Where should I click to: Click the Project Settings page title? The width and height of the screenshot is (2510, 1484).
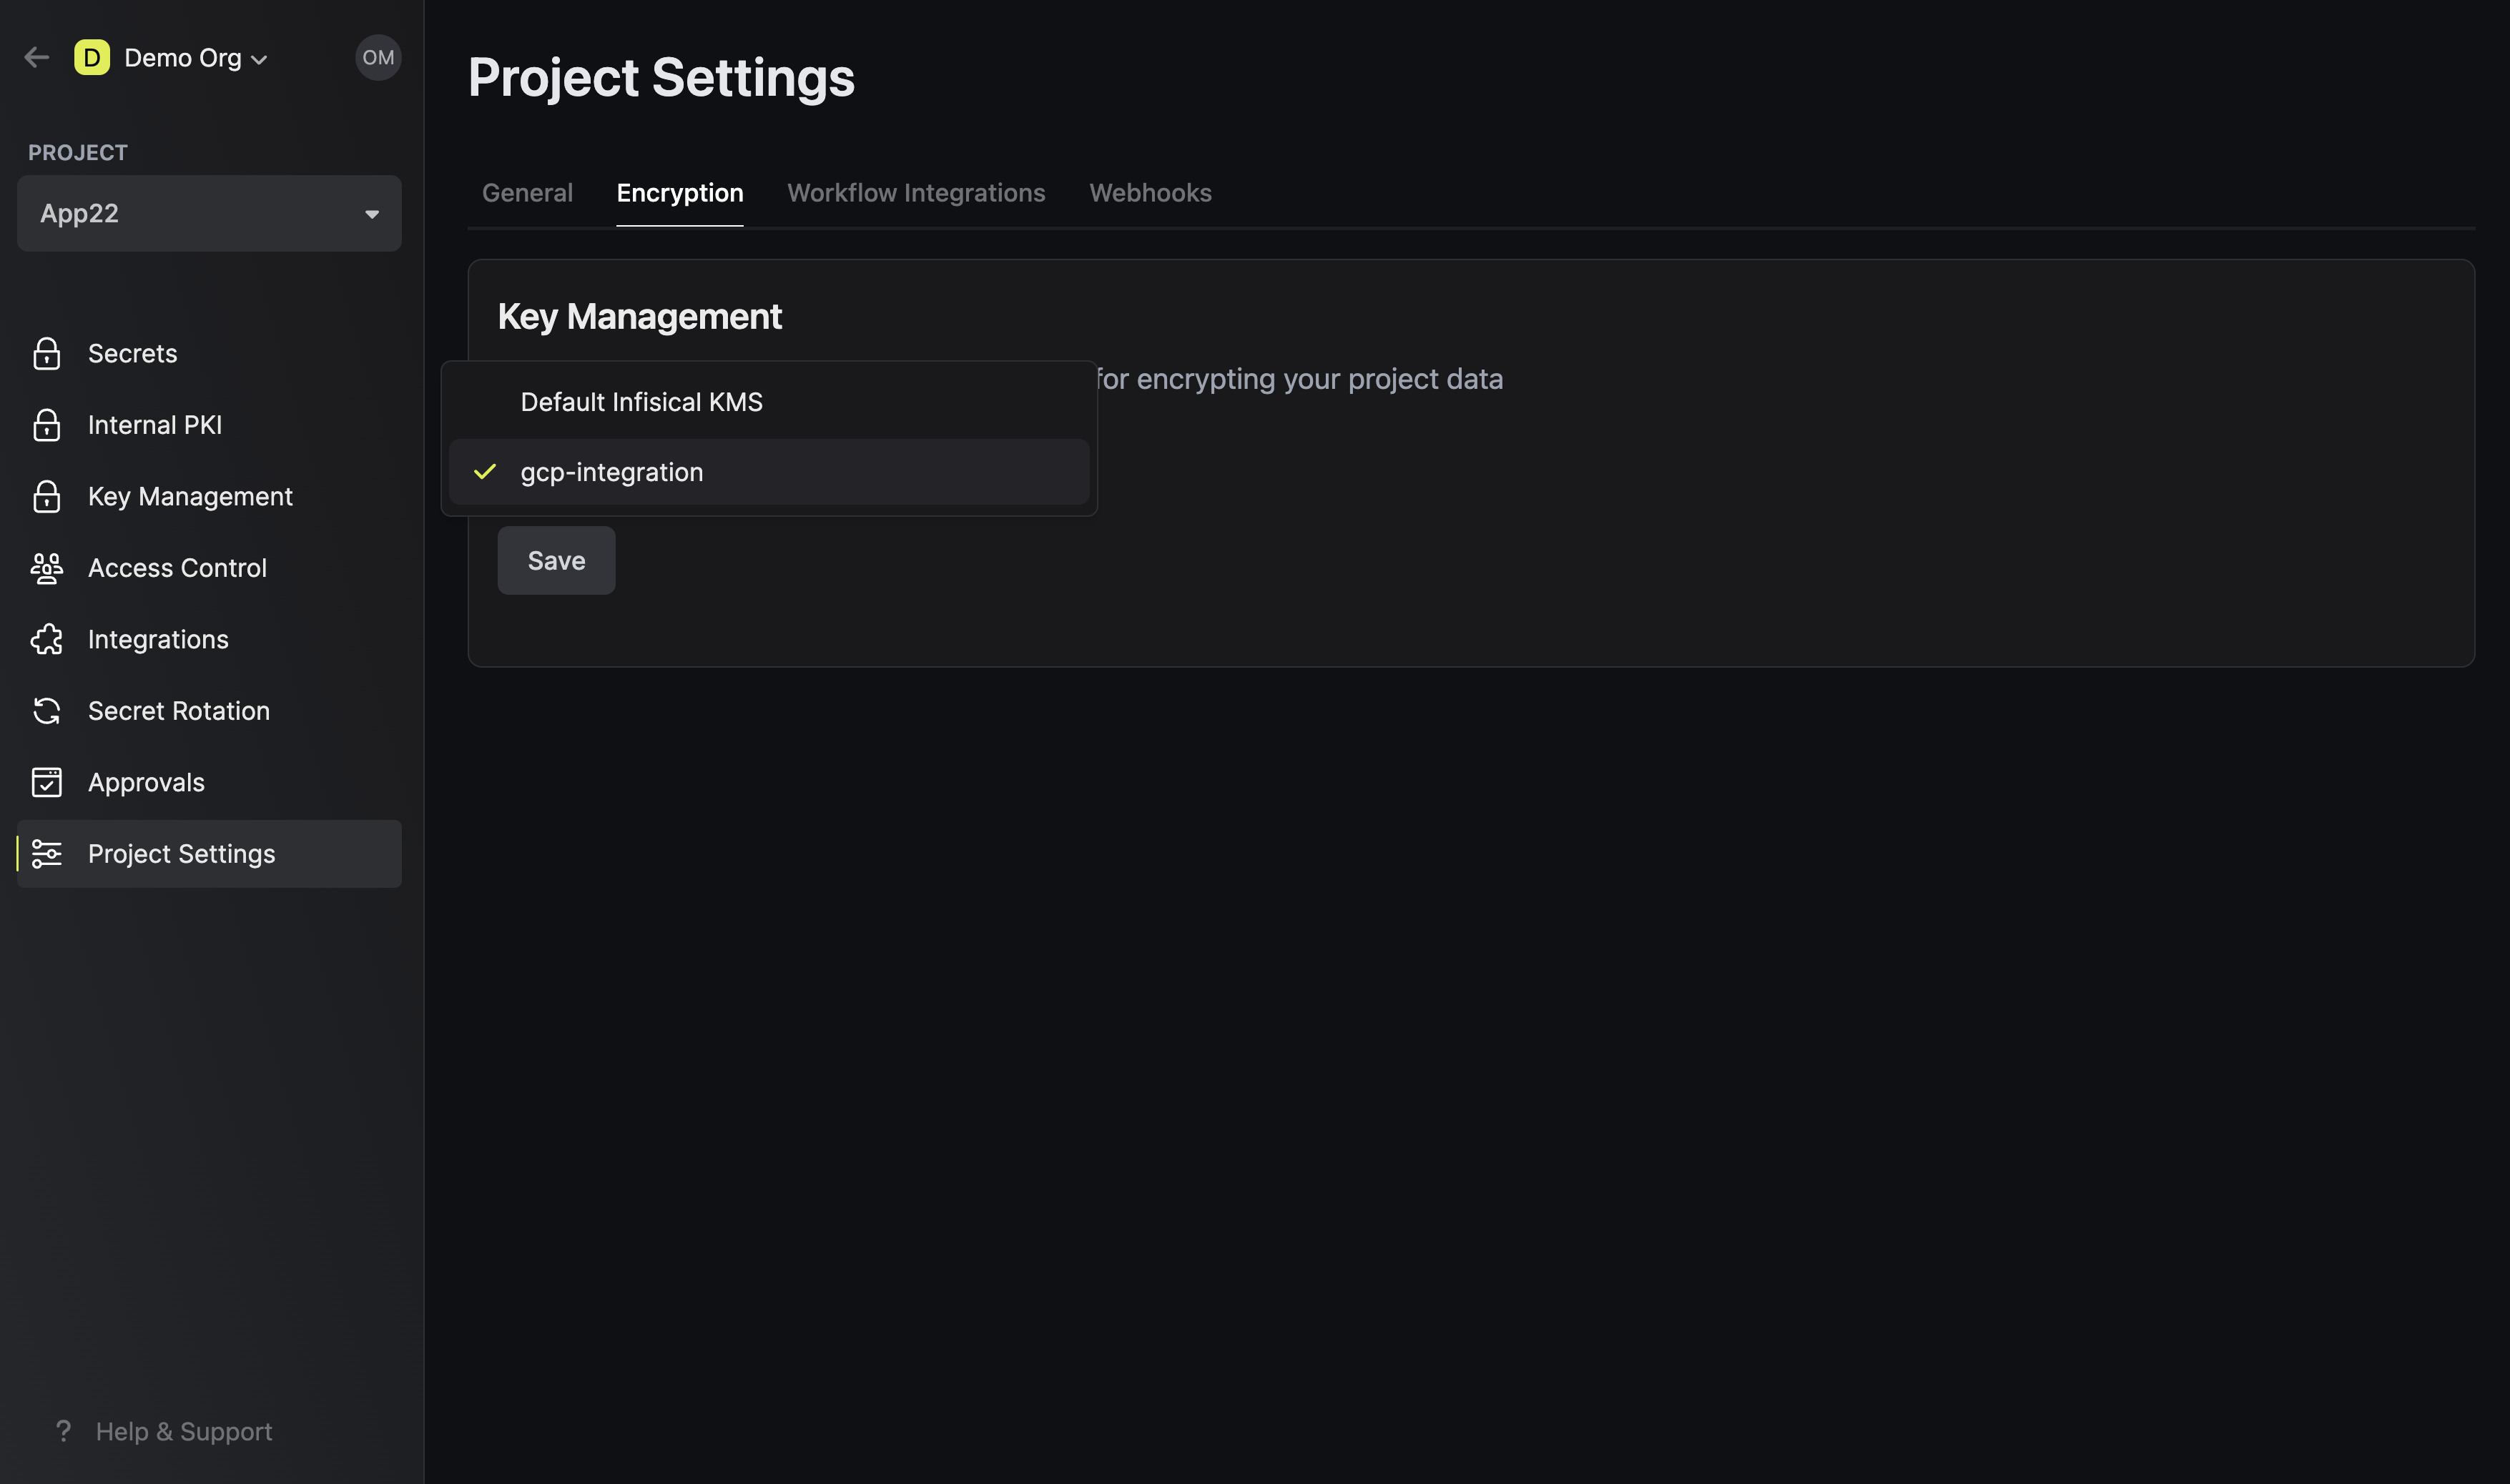pyautogui.click(x=661, y=77)
